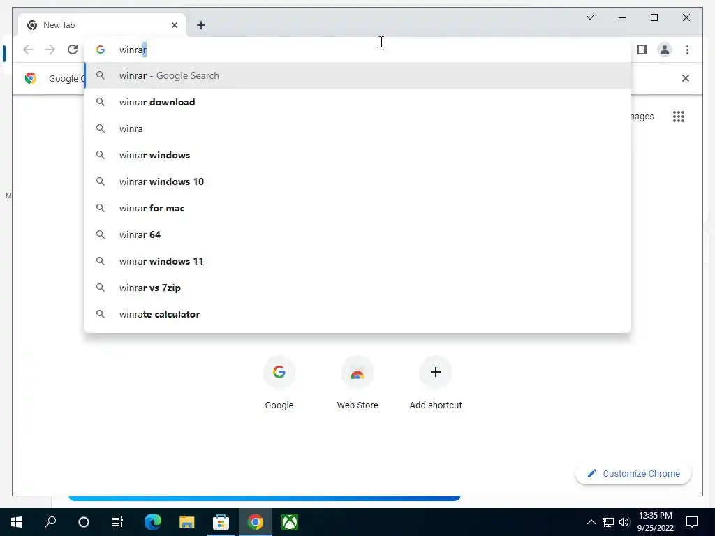Open Chrome three-dot menu

tap(687, 50)
